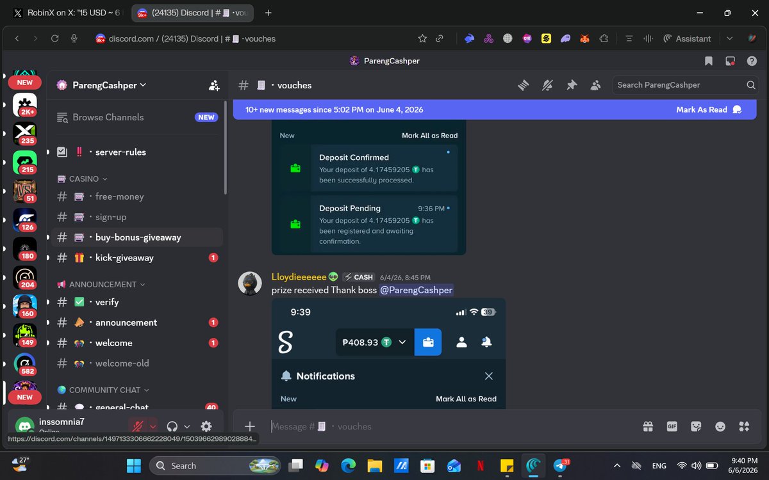
Task: Click Mark As Read in the banner
Action: click(x=709, y=109)
